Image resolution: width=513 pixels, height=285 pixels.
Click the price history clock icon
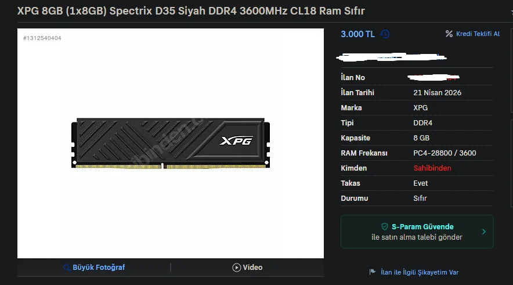[x=385, y=34]
